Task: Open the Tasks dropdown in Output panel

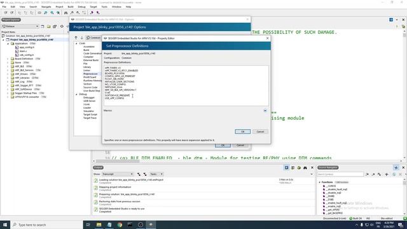Action: pos(156,174)
